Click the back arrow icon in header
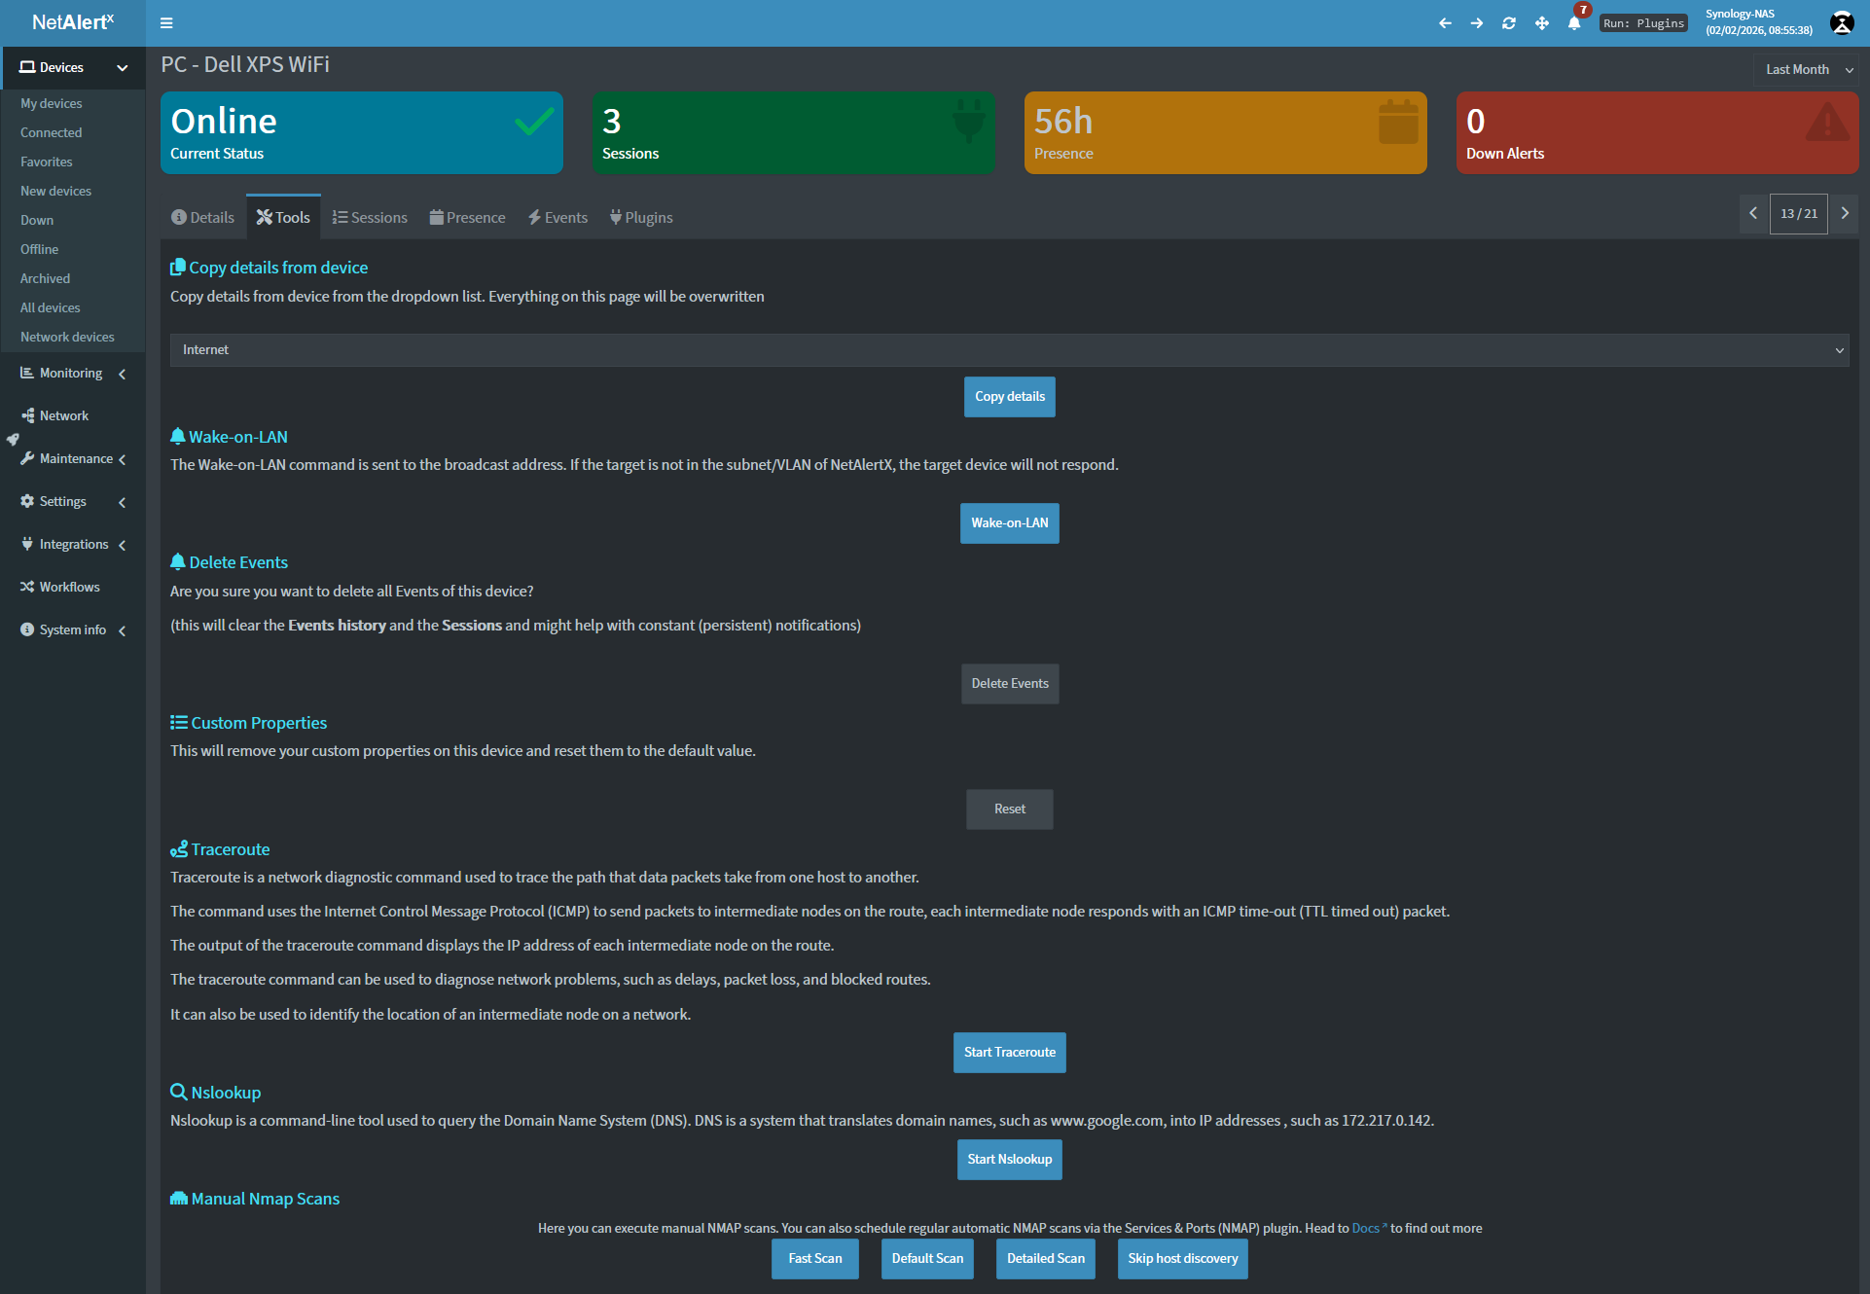The height and width of the screenshot is (1294, 1870). click(x=1445, y=23)
